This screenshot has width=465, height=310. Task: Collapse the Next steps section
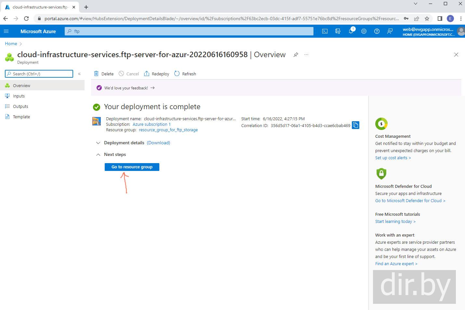point(98,155)
